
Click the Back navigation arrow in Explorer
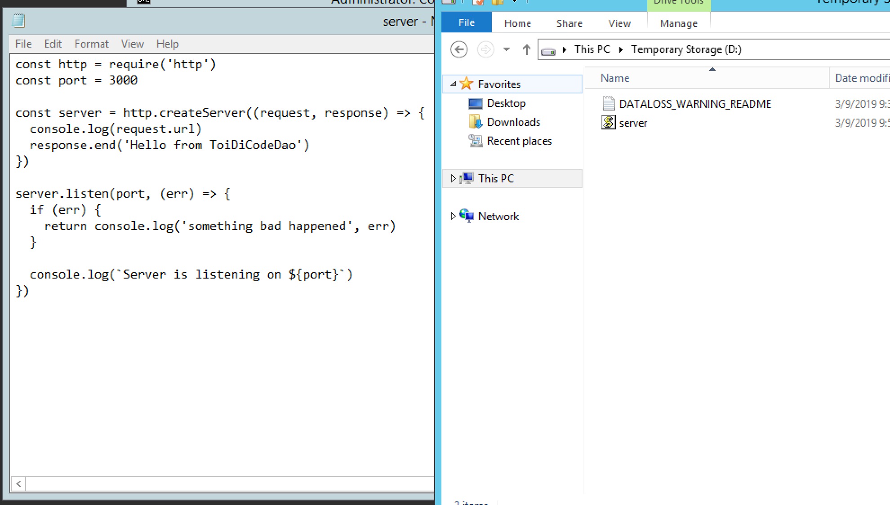click(x=458, y=49)
